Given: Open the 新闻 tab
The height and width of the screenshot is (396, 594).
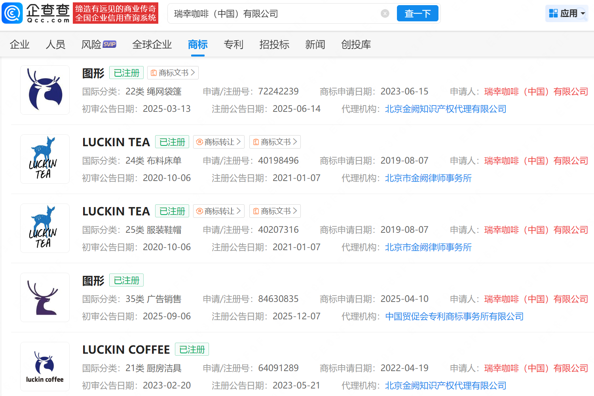Looking at the screenshot, I should pos(315,45).
